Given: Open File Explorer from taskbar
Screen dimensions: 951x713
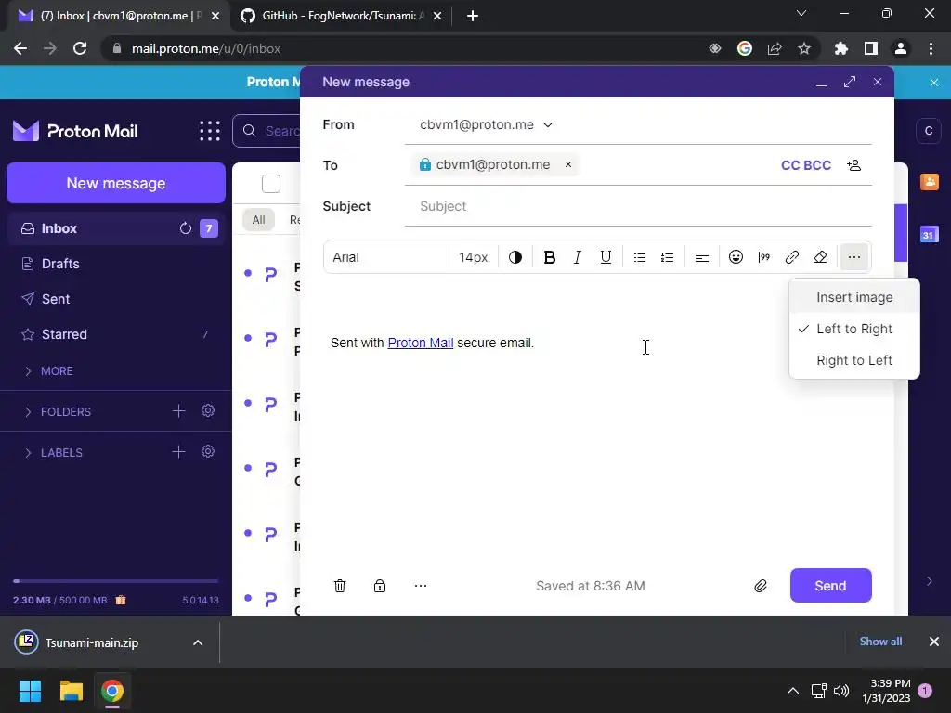Looking at the screenshot, I should [71, 691].
